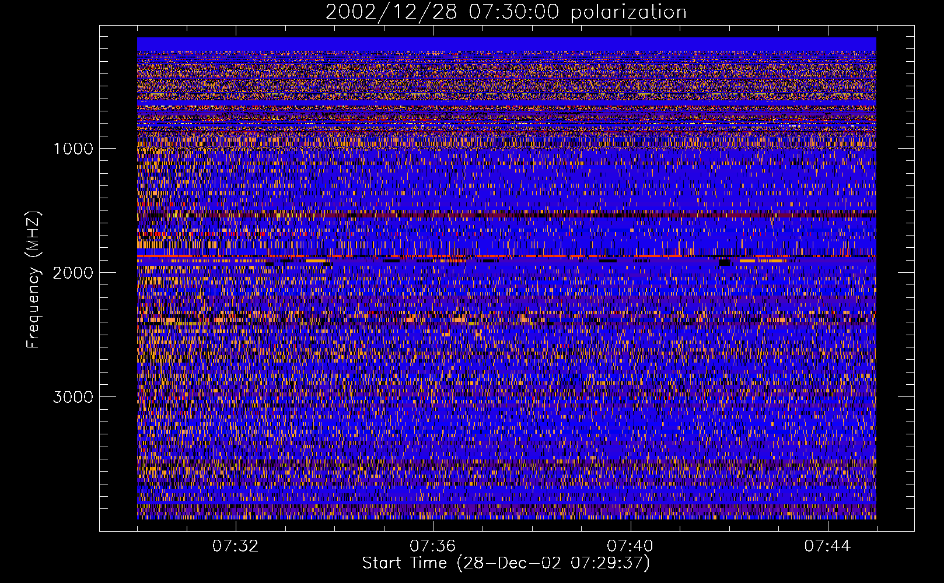This screenshot has width=944, height=583.
Task: Click the solid blue band at top of spectrogram
Action: click(x=506, y=44)
